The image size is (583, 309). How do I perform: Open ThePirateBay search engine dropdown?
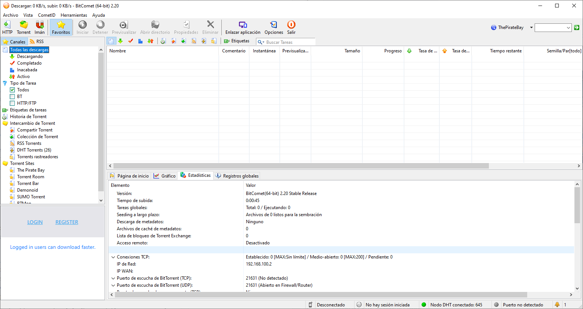tap(531, 27)
